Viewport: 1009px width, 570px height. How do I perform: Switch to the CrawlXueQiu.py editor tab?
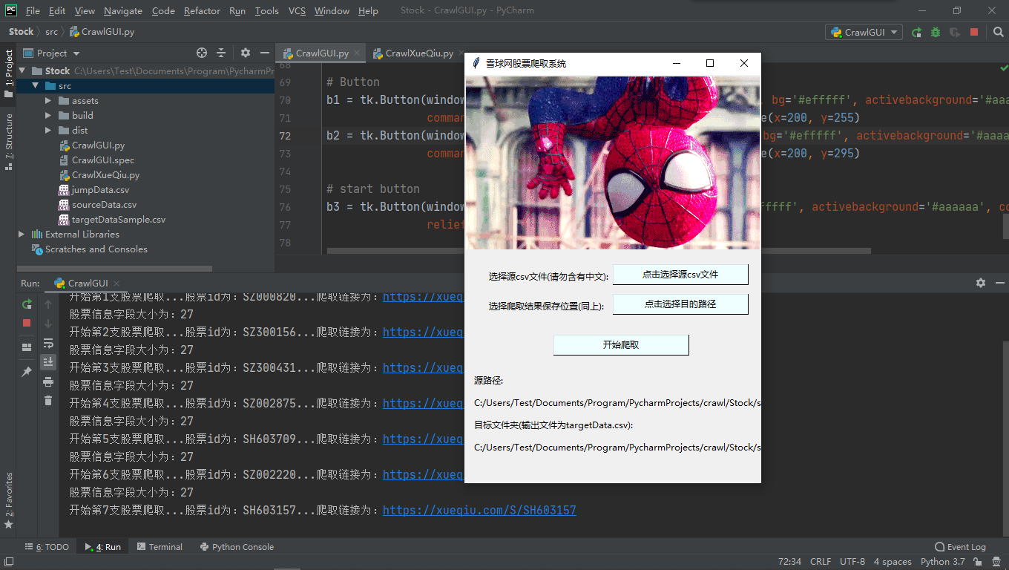pyautogui.click(x=419, y=53)
